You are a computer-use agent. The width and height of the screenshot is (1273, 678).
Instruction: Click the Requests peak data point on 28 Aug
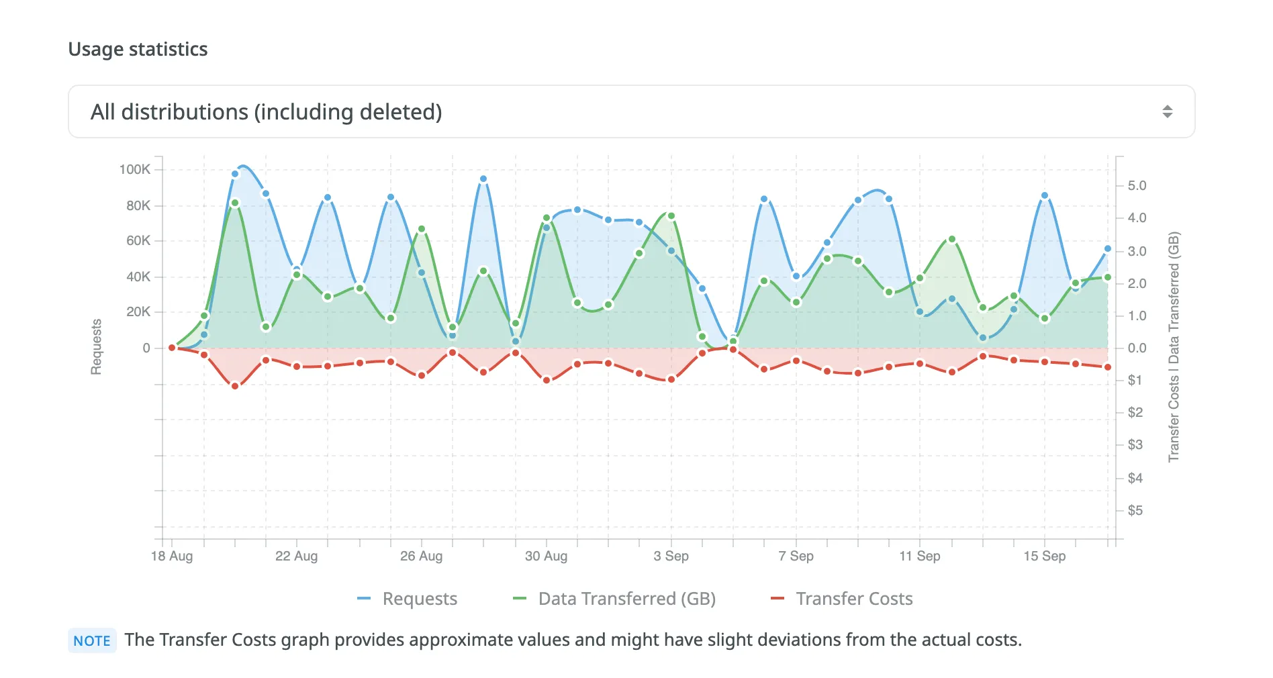(483, 179)
